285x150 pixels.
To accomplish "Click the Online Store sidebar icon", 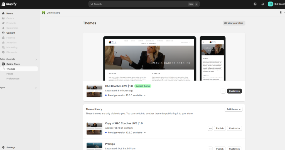I will 3,64.
